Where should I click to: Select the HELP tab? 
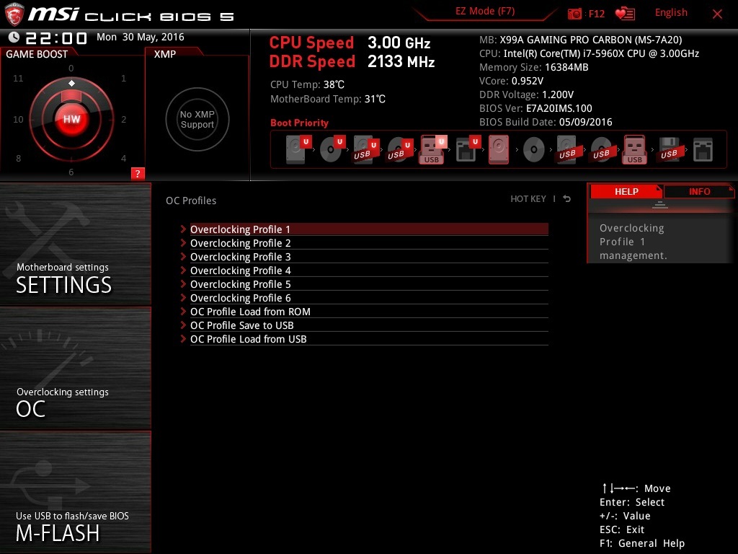coord(626,191)
